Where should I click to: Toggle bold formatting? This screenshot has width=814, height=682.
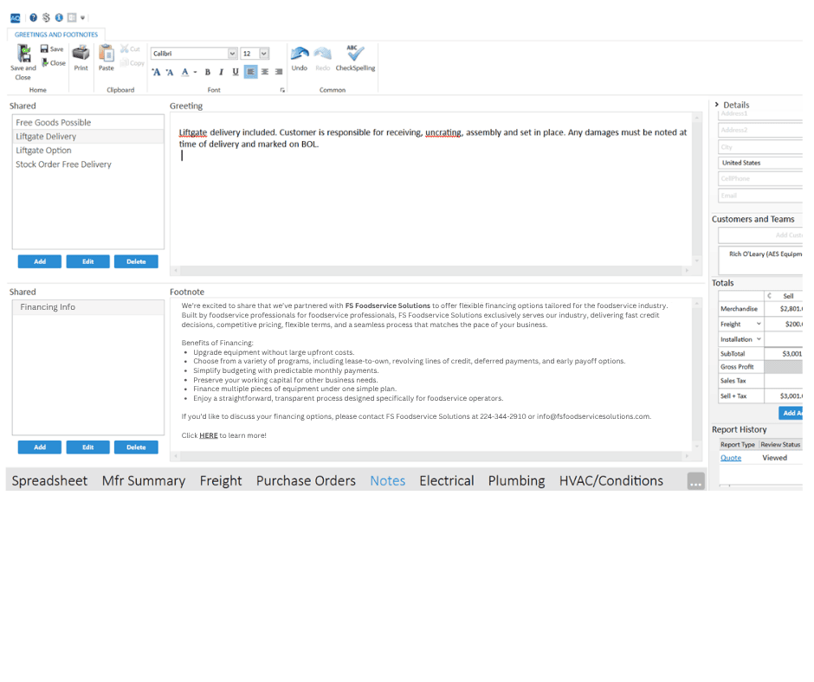click(208, 72)
